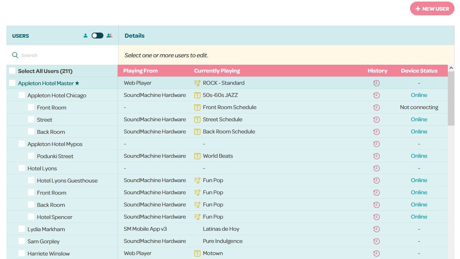
Task: Click the Details tab header
Action: pyautogui.click(x=135, y=35)
